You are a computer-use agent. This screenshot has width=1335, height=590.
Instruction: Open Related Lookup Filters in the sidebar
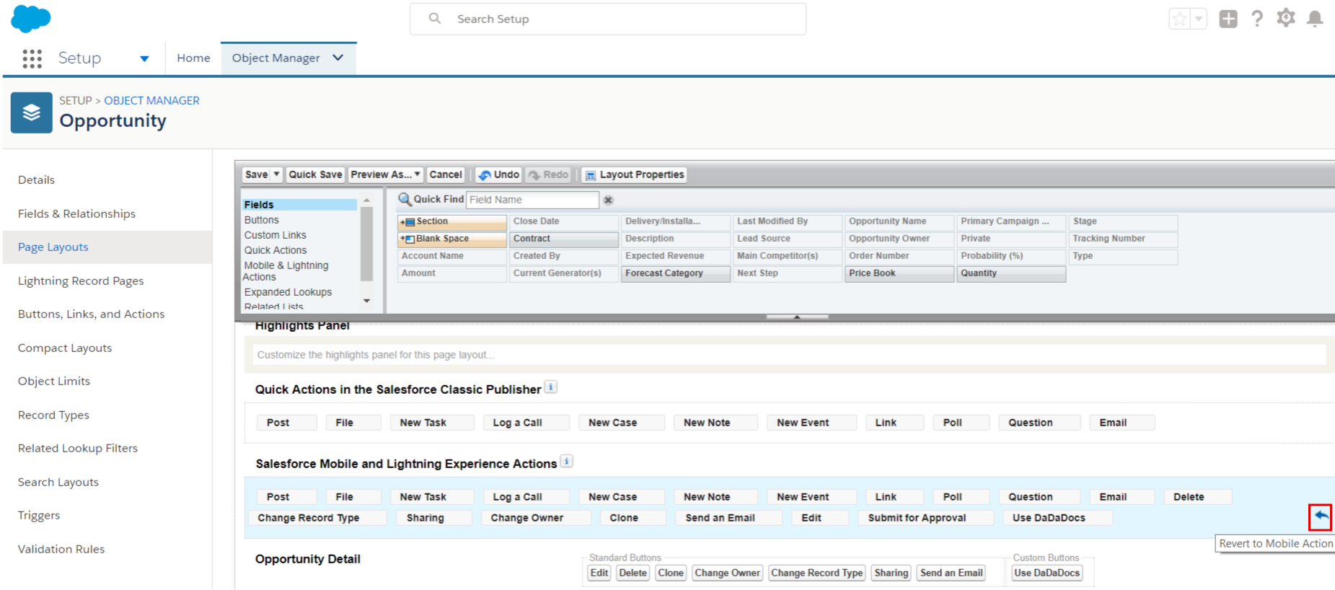pyautogui.click(x=78, y=448)
